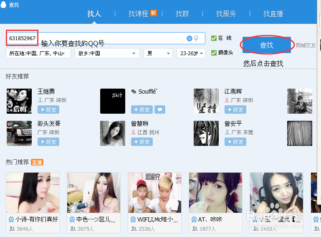This screenshot has width=321, height=237.
Task: Add Soufflé as friend
Action: 142,110
